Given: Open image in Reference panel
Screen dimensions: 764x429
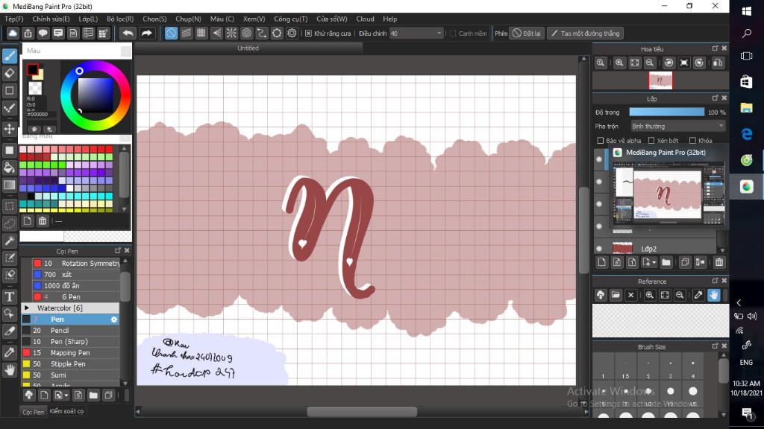Looking at the screenshot, I should coord(616,295).
